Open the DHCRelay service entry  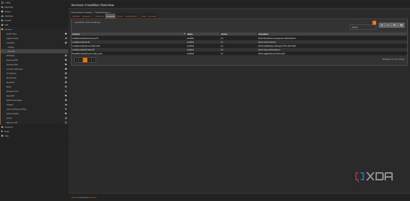11,56
